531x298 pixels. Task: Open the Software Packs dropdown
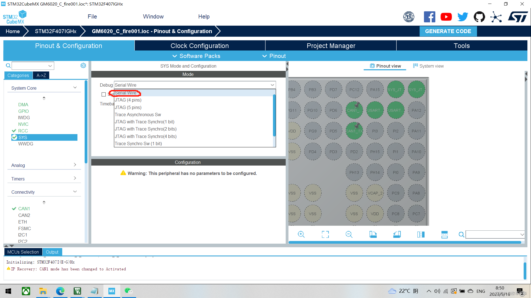coord(196,56)
